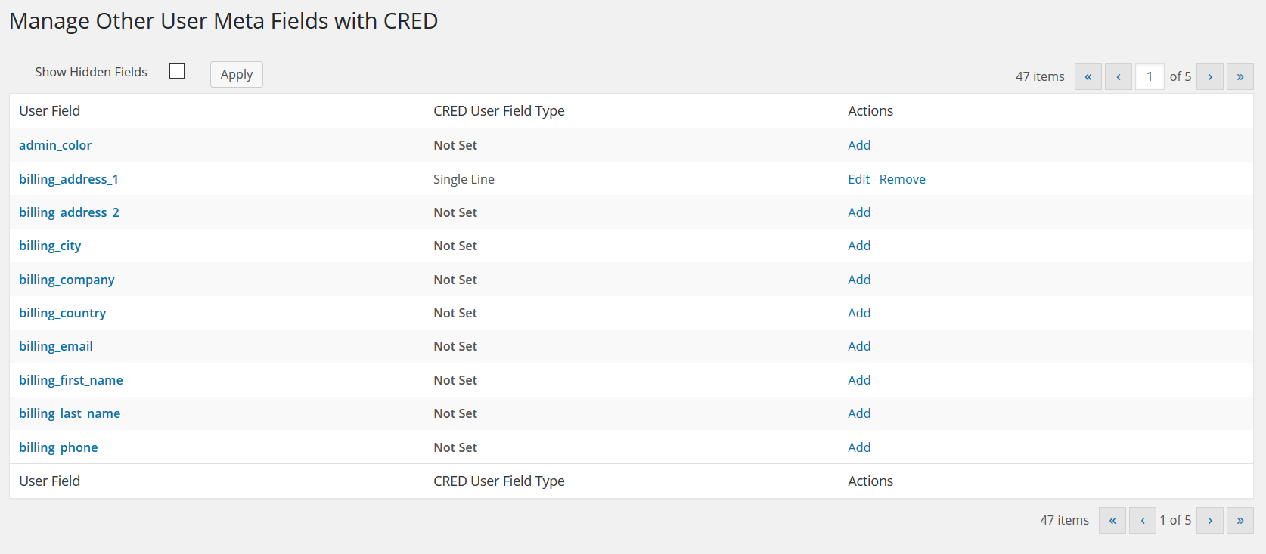
Task: Go to previous page in bottom pagination
Action: tap(1143, 520)
